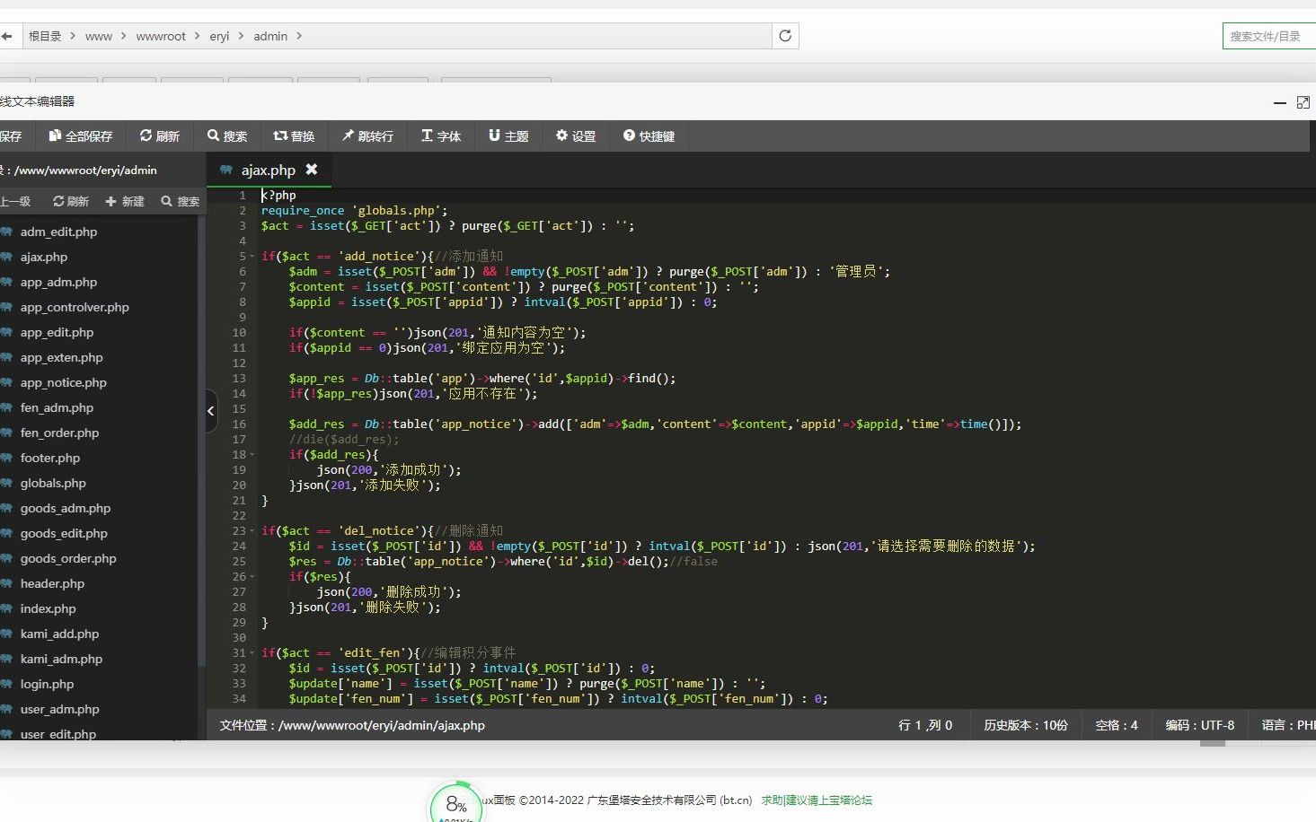The width and height of the screenshot is (1316, 822).
Task: Open 设置 editor settings
Action: coord(576,136)
